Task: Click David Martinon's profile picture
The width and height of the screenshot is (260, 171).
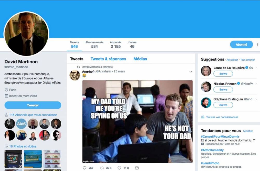Action: (x=26, y=34)
